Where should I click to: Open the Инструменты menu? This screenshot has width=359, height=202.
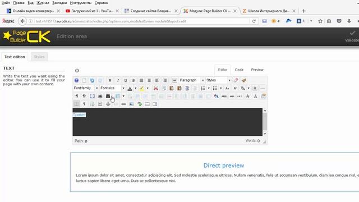pos(81,3)
